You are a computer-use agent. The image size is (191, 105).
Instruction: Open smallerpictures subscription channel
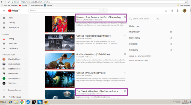[14, 64]
